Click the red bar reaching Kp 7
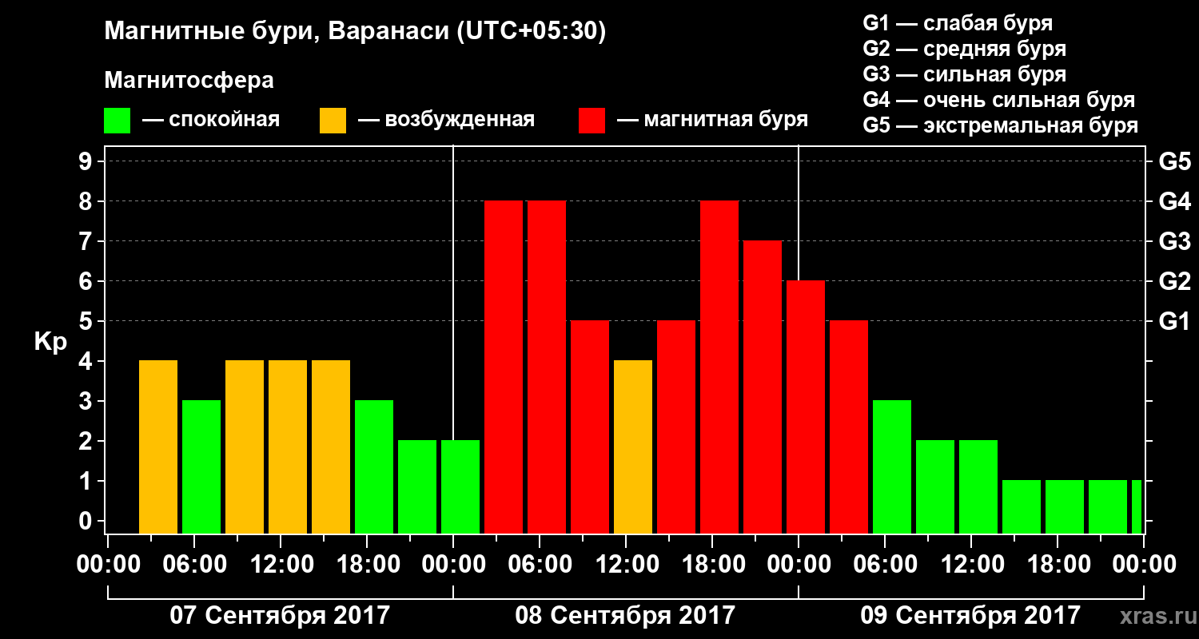This screenshot has width=1199, height=639. [x=763, y=387]
